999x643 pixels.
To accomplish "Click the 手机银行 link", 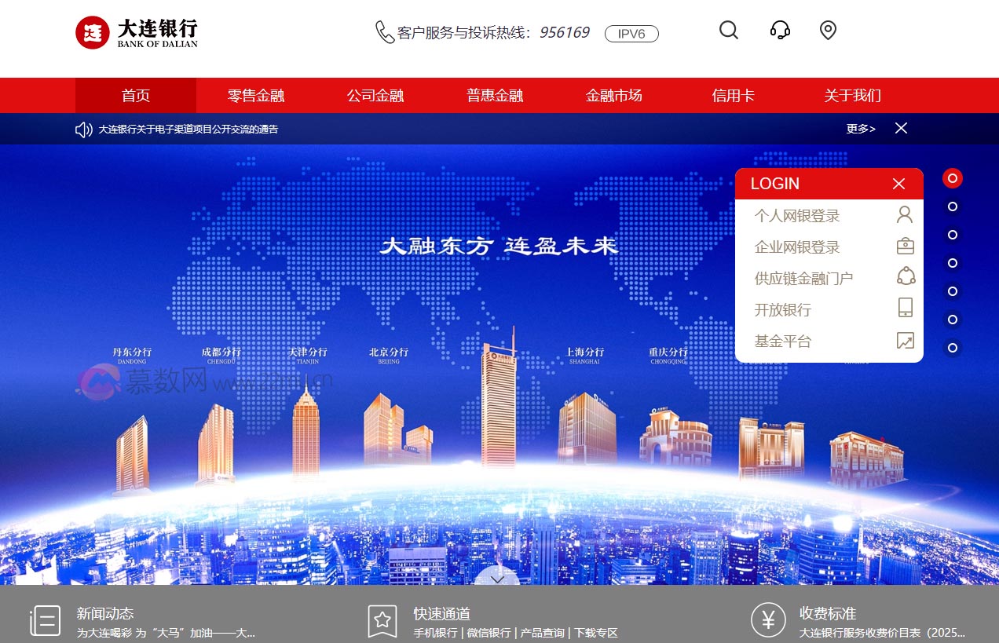I will 430,632.
